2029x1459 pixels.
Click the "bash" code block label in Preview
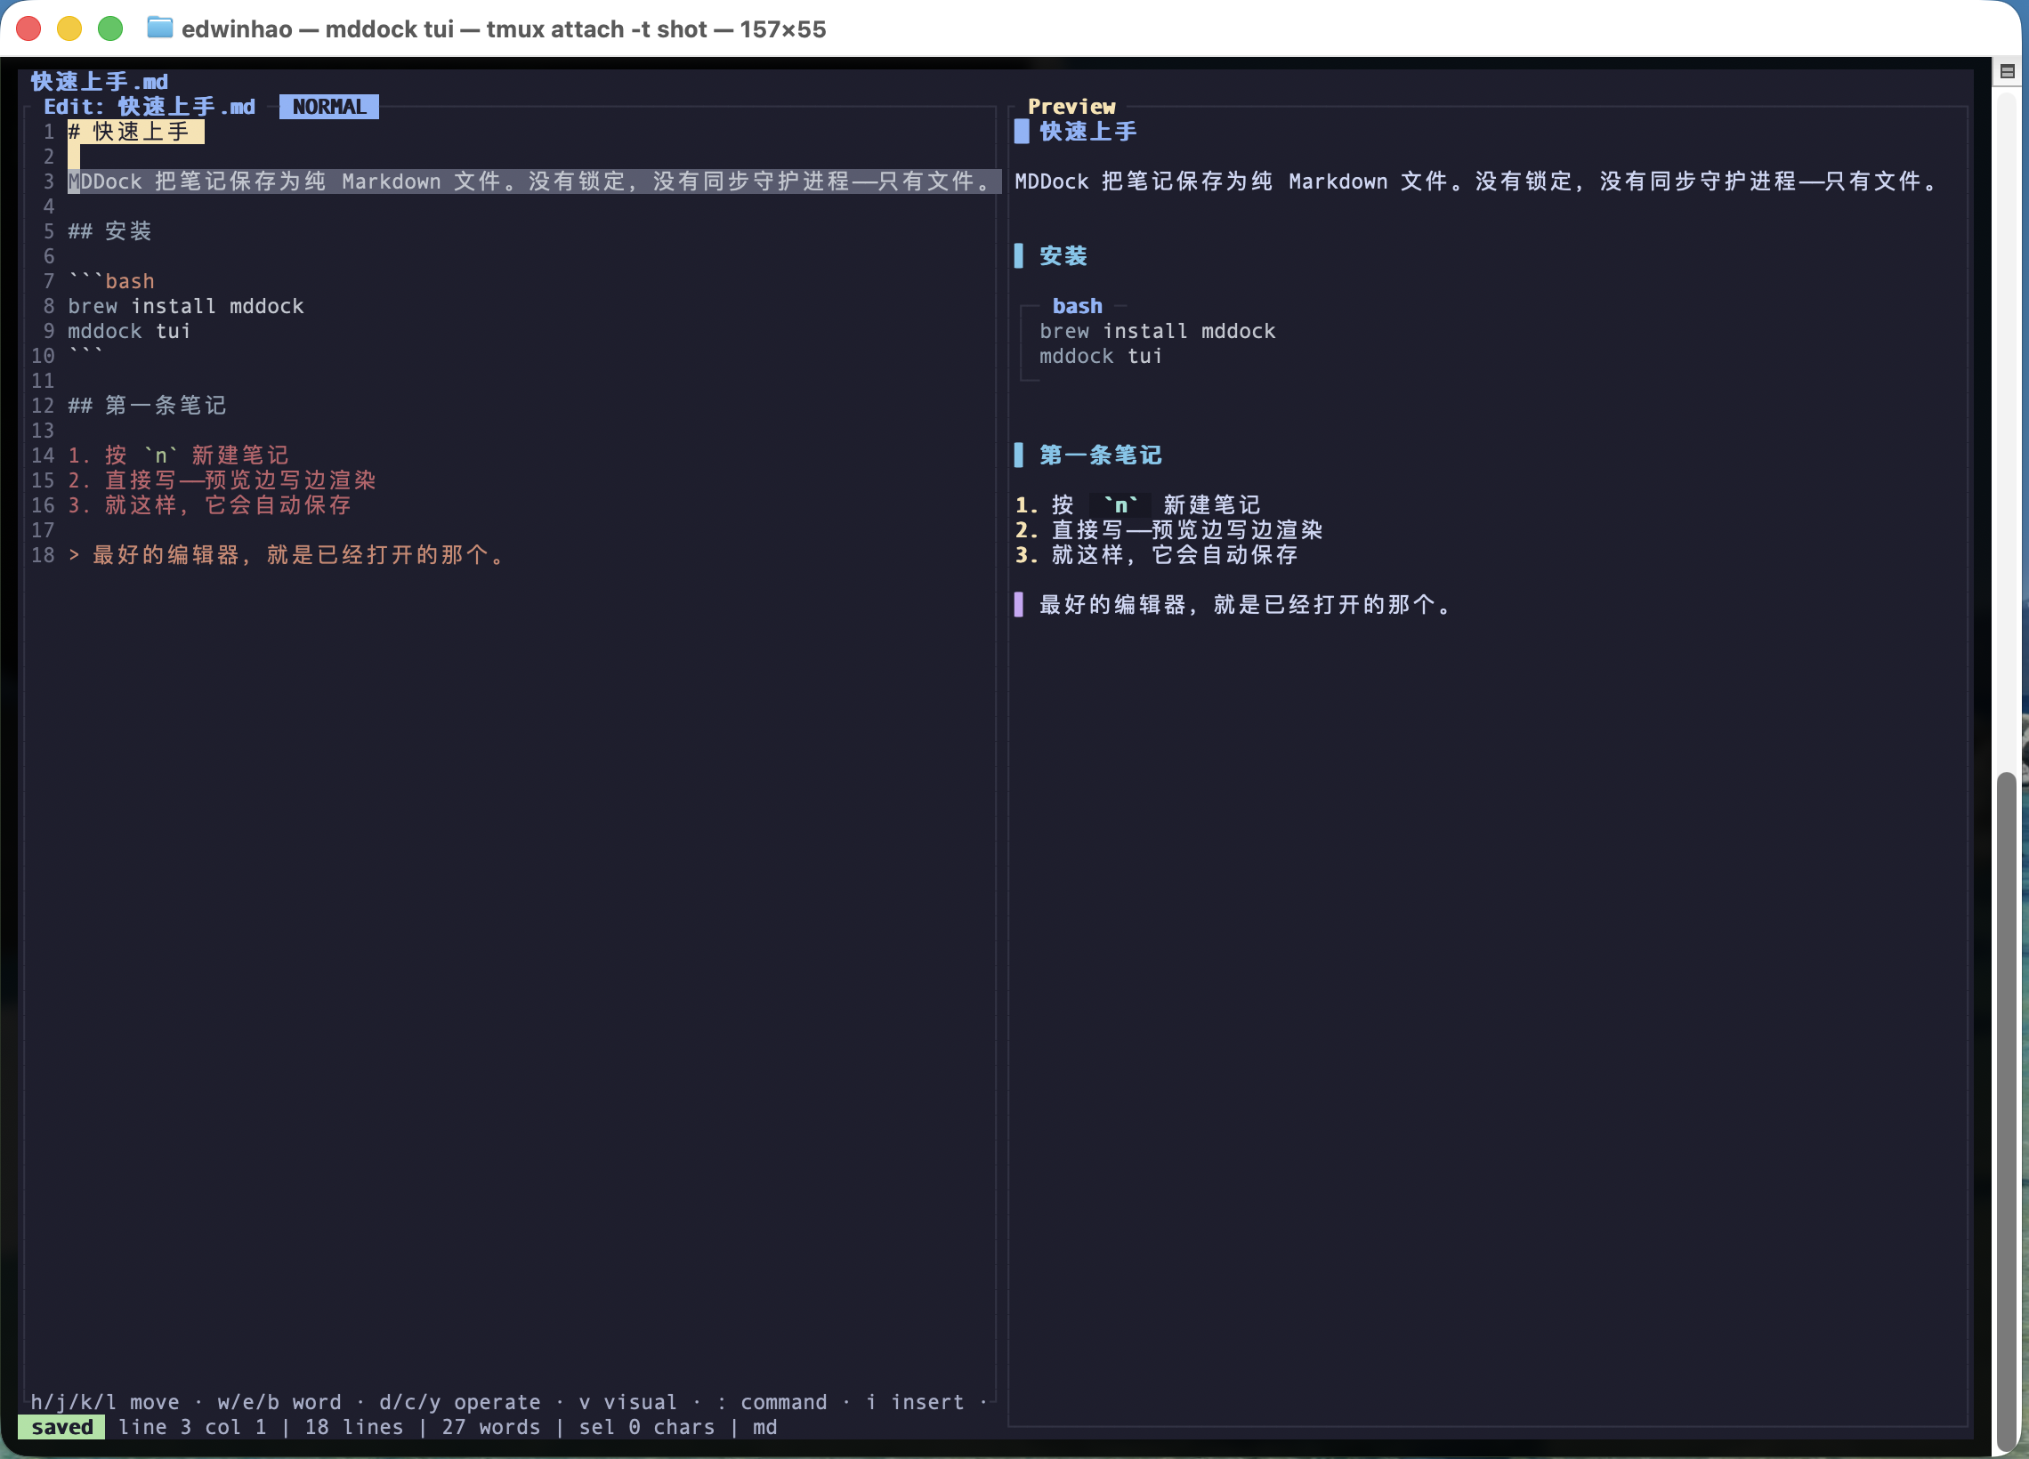1077,306
